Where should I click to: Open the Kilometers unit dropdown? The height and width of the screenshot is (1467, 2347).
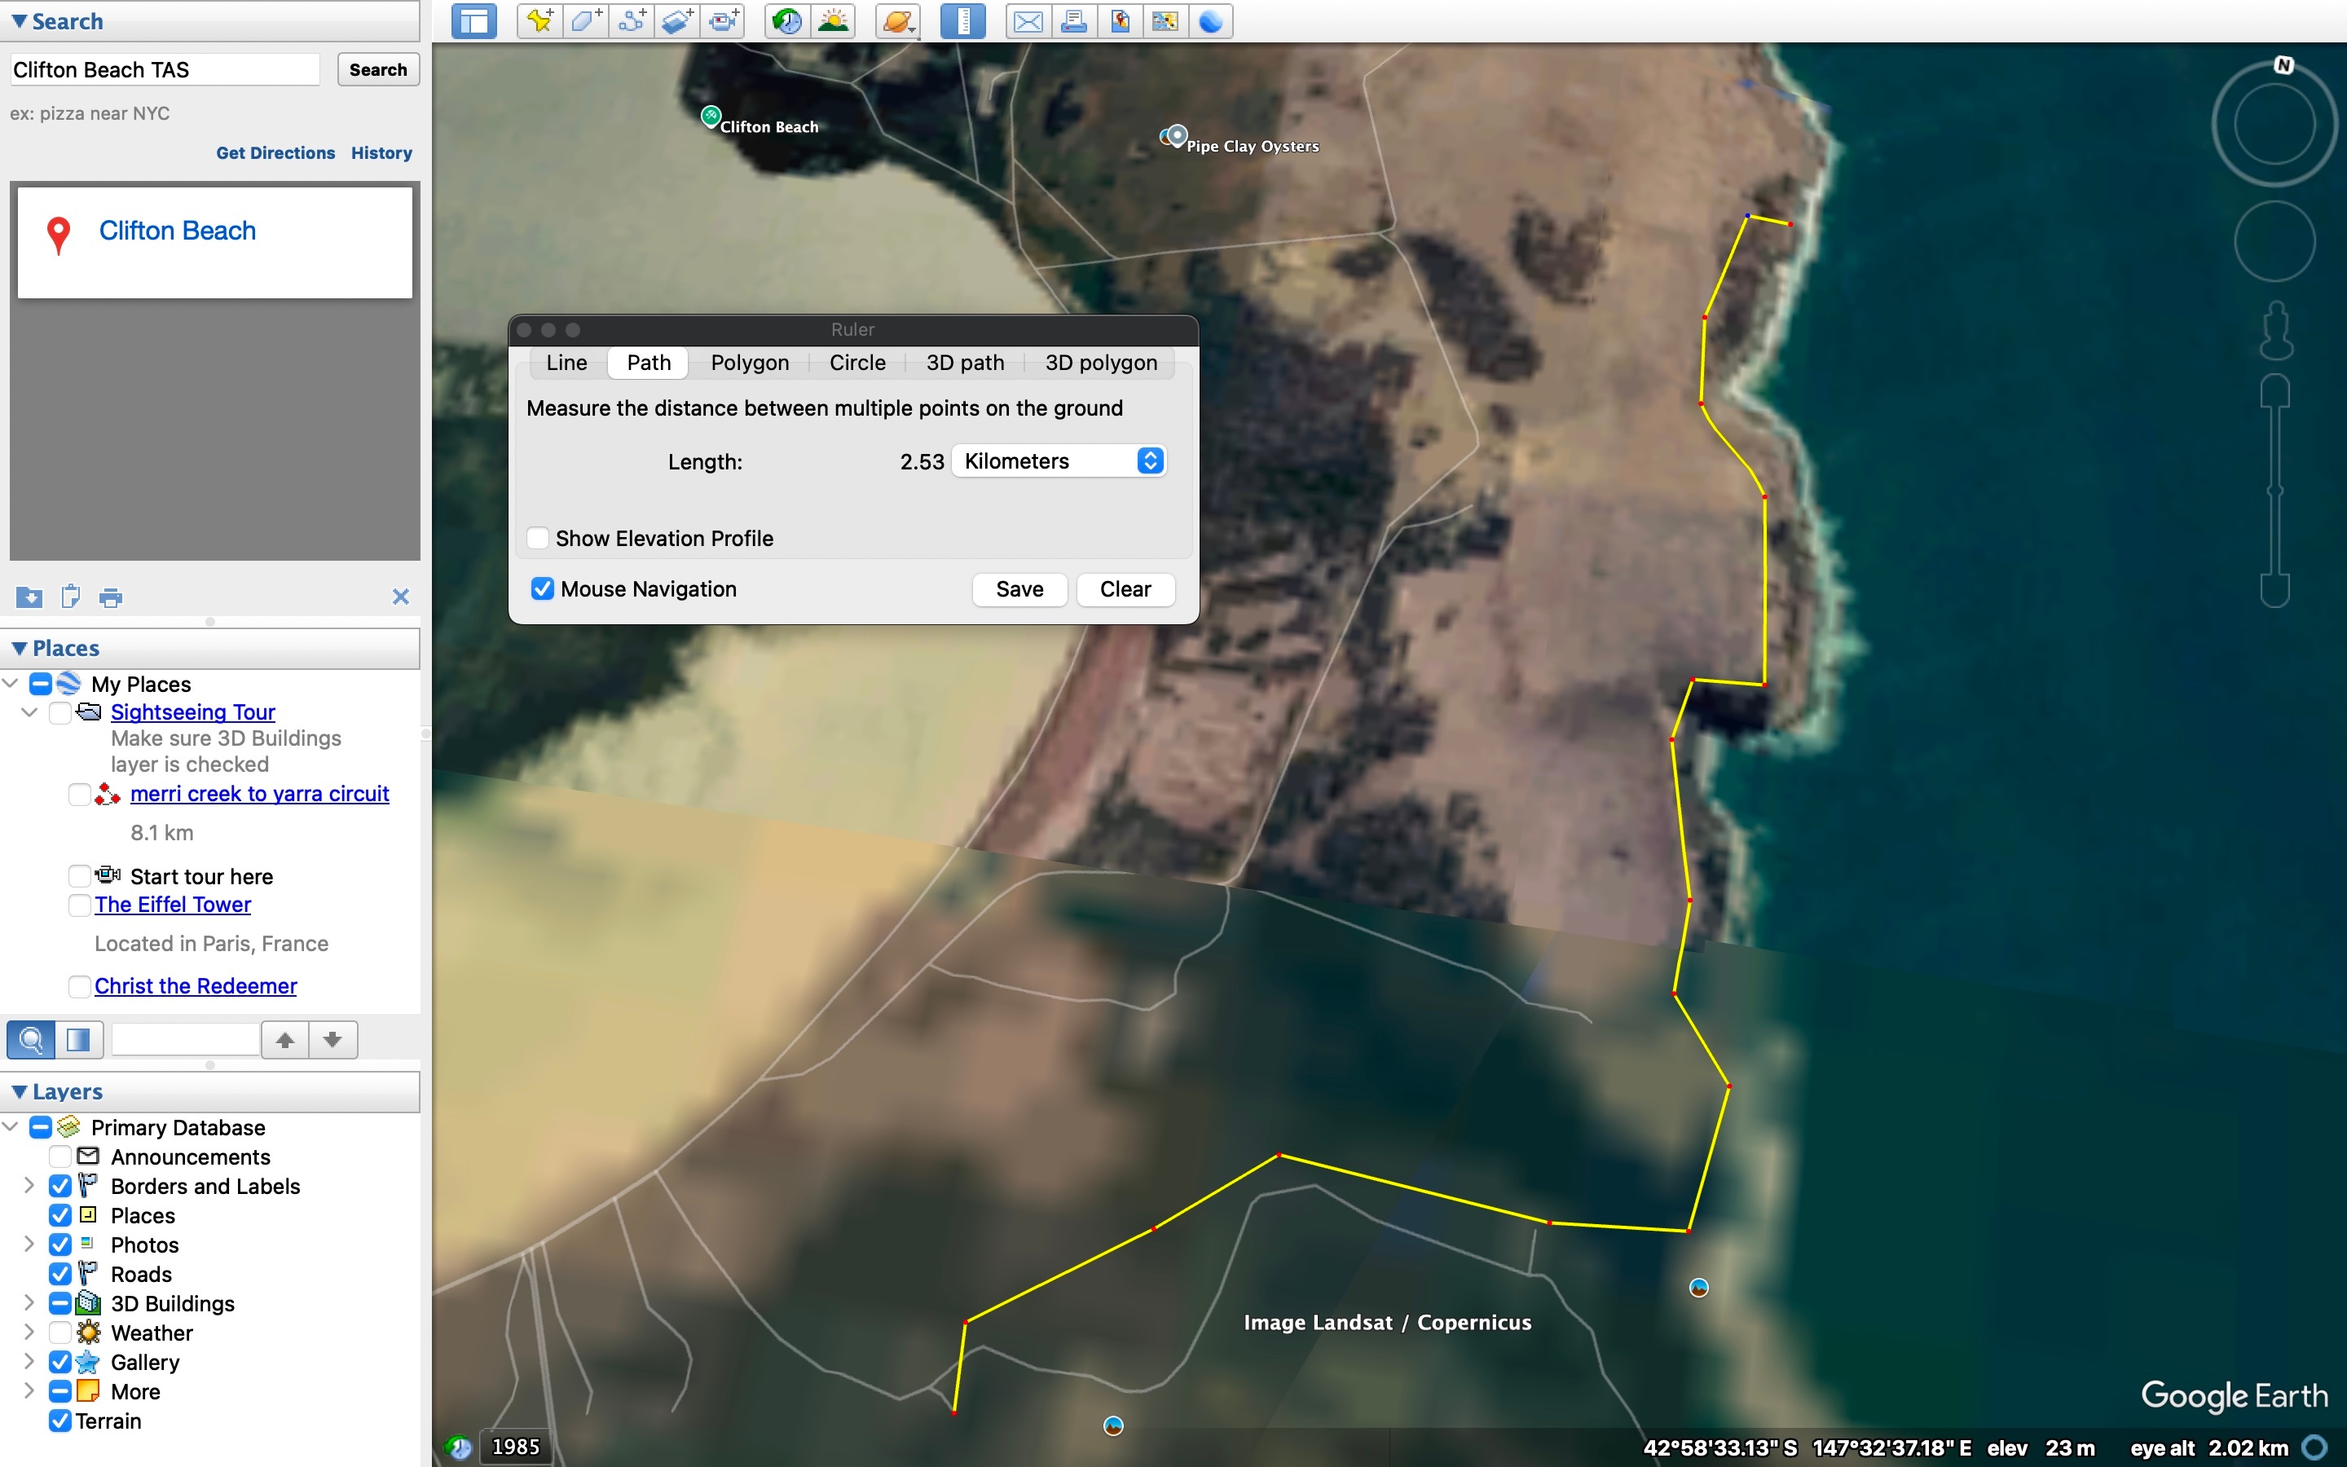(x=1059, y=460)
